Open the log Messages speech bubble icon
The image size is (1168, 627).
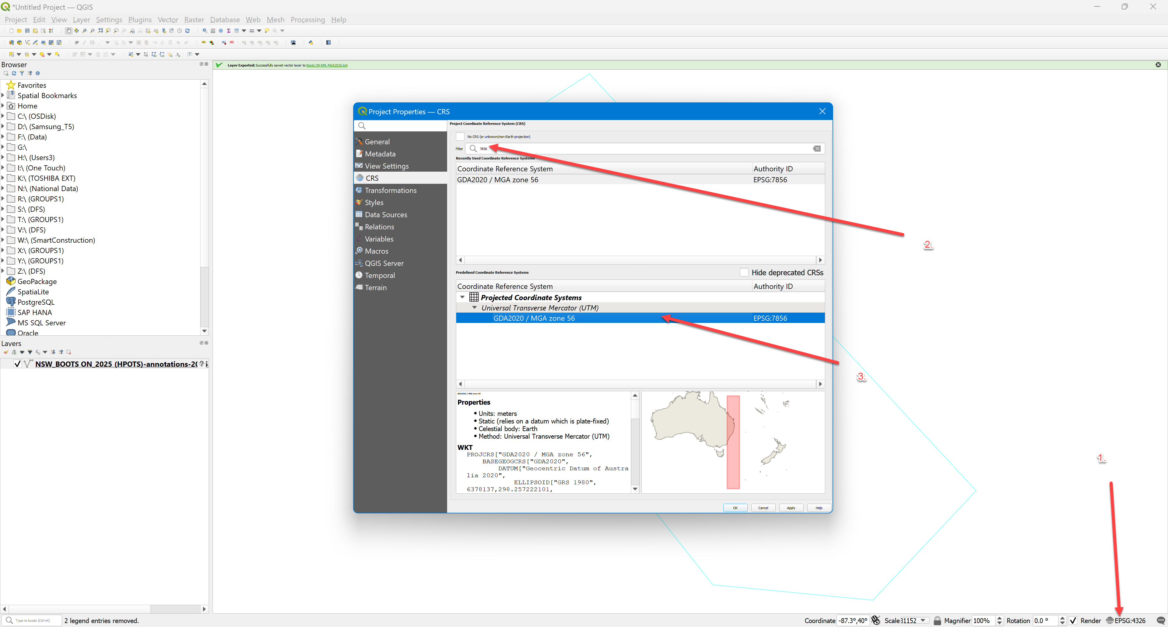1160,620
